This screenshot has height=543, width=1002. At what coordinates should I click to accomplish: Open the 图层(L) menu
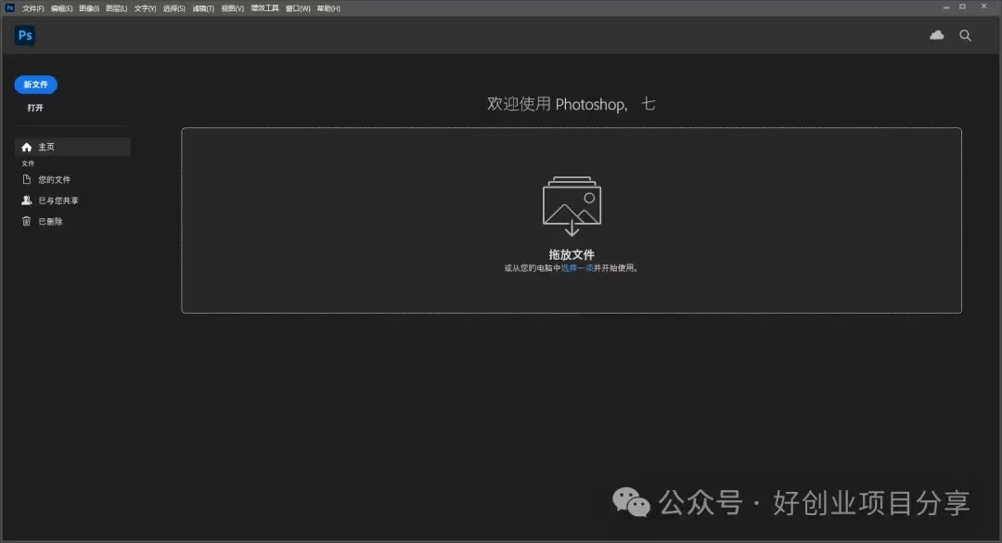[x=116, y=8]
